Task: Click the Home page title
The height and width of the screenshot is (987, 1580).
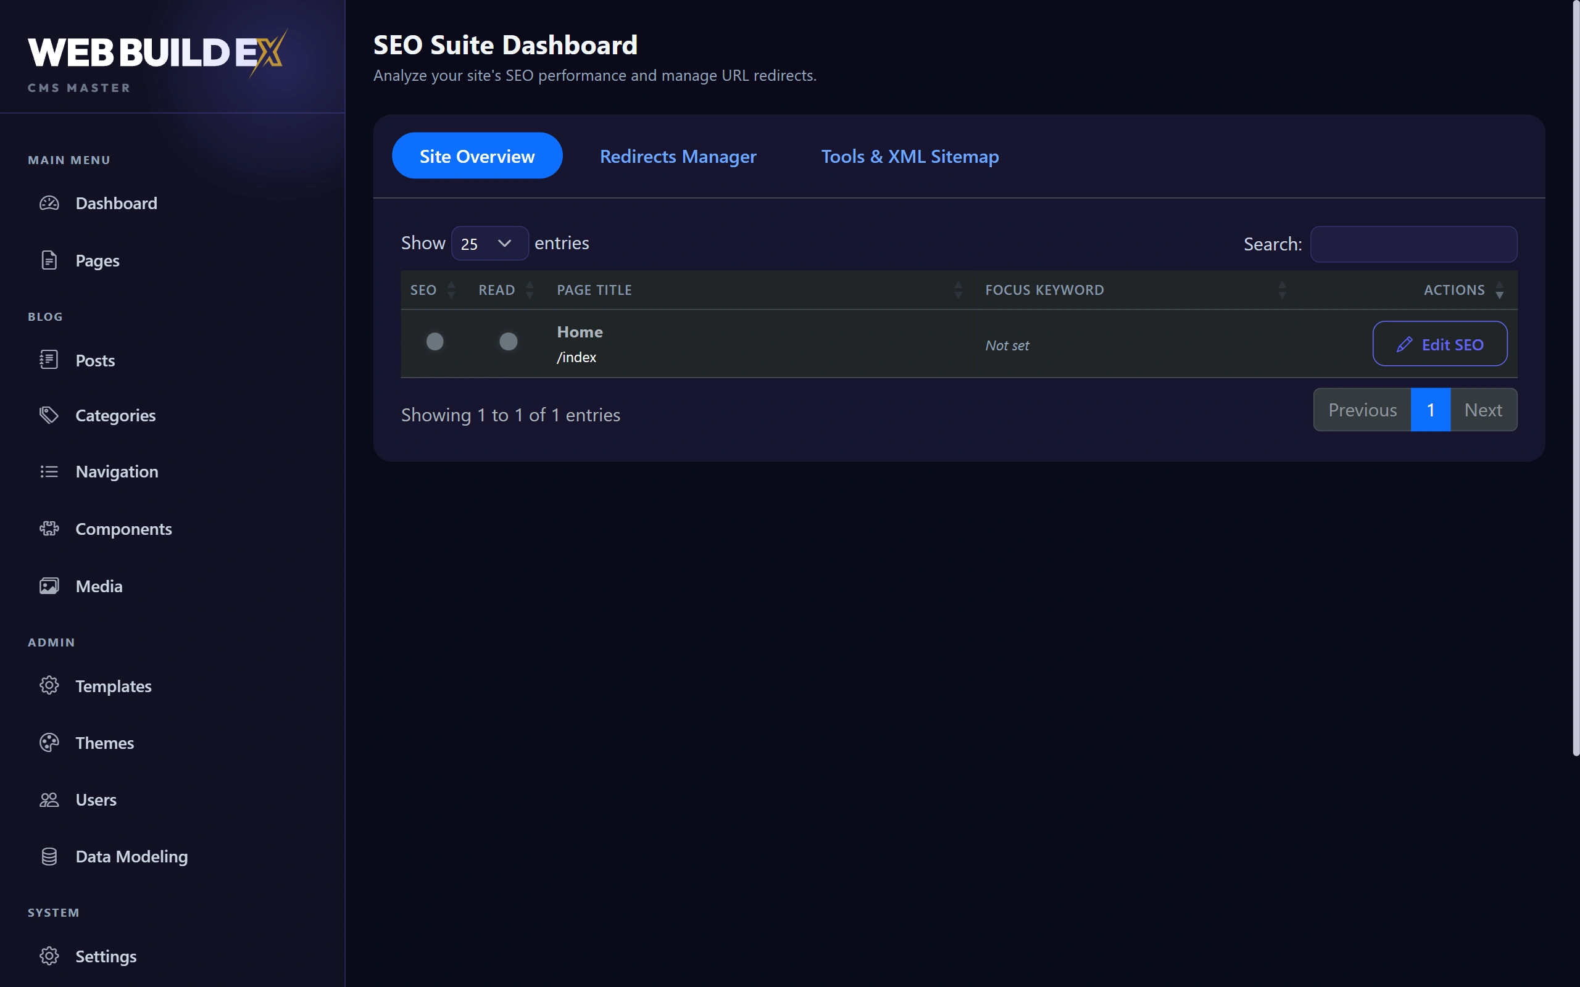Action: point(580,332)
